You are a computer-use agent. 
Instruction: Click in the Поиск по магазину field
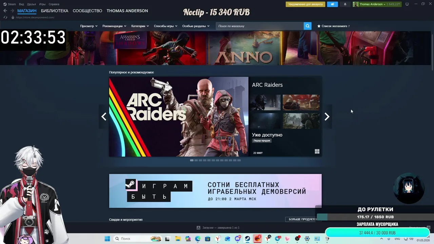pyautogui.click(x=260, y=26)
